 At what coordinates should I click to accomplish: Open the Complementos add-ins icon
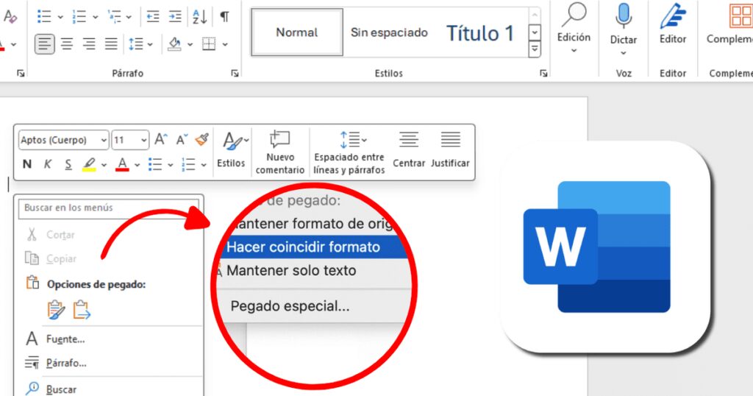coord(740,16)
